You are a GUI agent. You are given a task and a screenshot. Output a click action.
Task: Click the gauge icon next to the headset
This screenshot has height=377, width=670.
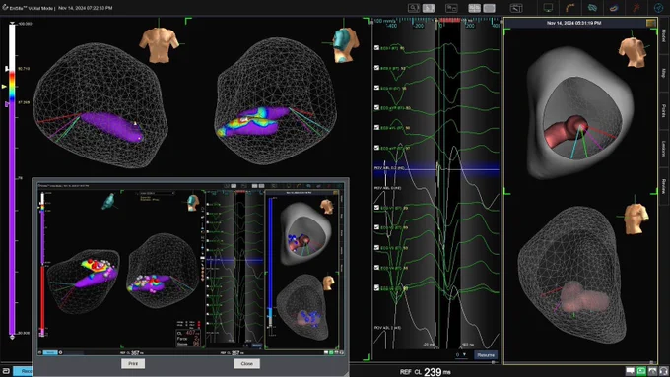click(x=652, y=371)
